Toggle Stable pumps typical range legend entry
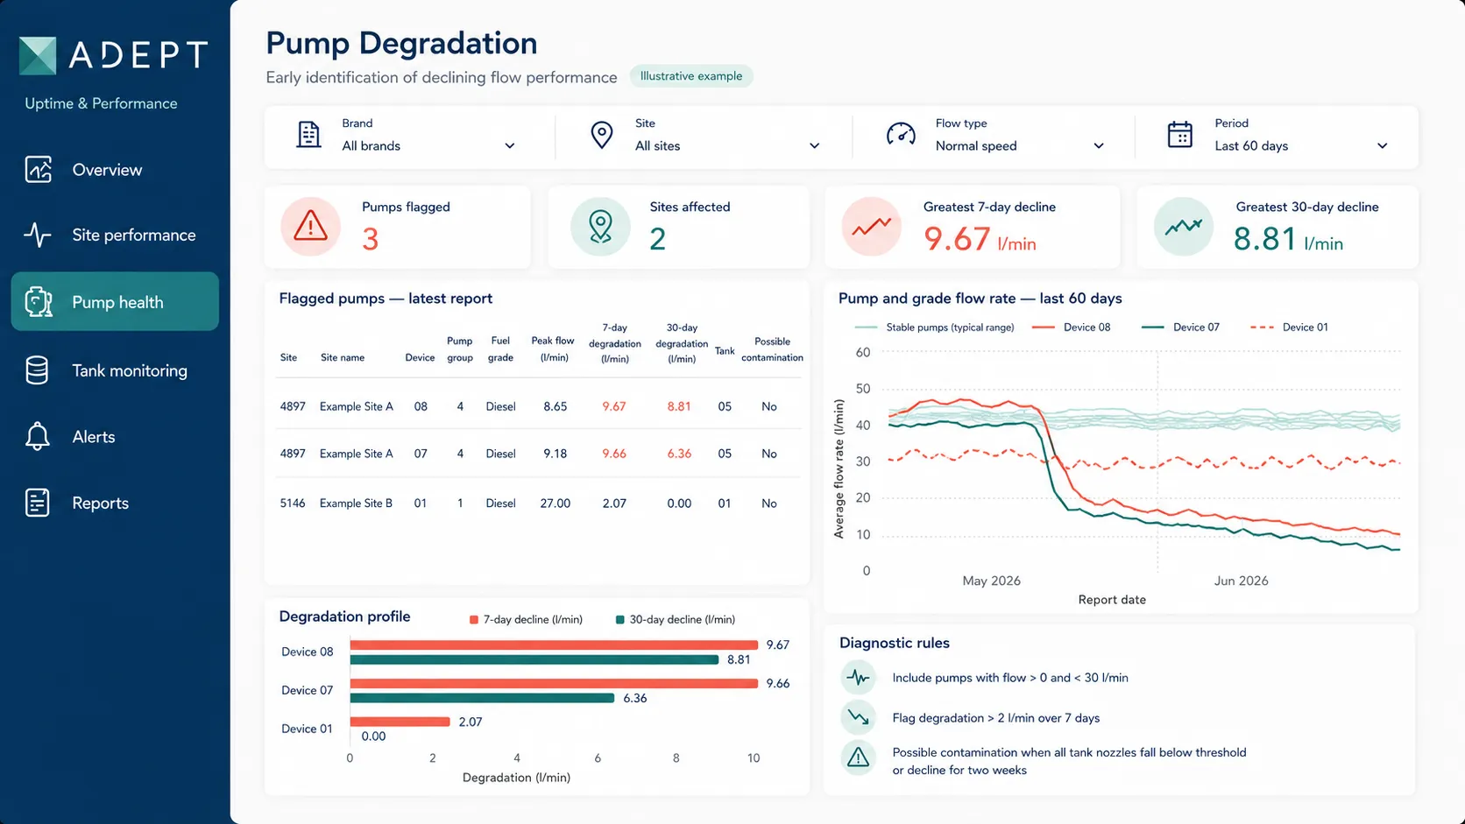This screenshot has height=824, width=1465. point(934,327)
